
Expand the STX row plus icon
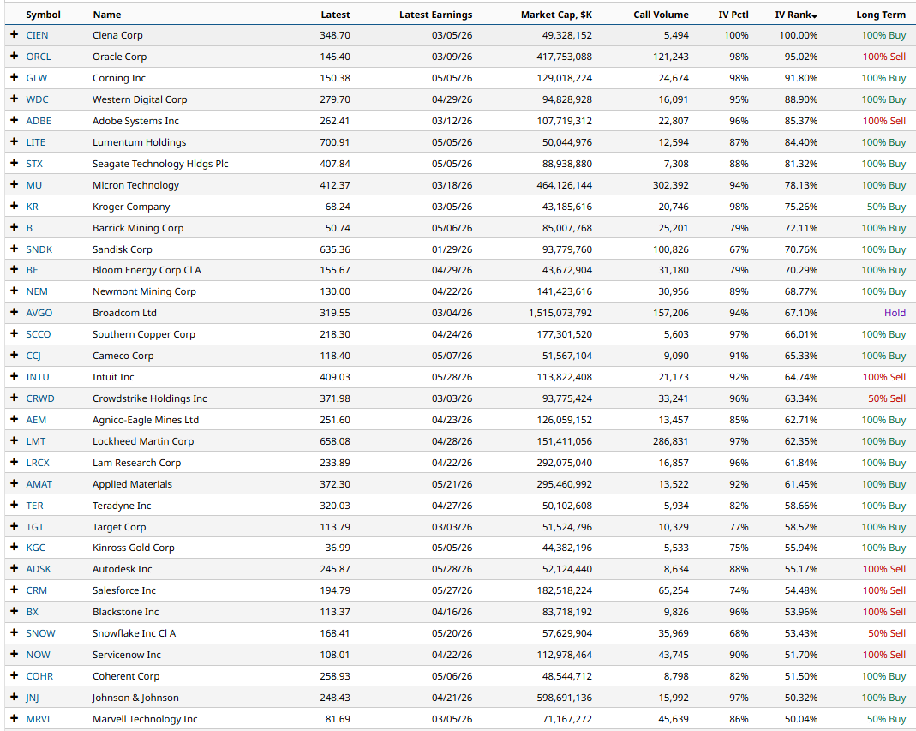(x=15, y=163)
